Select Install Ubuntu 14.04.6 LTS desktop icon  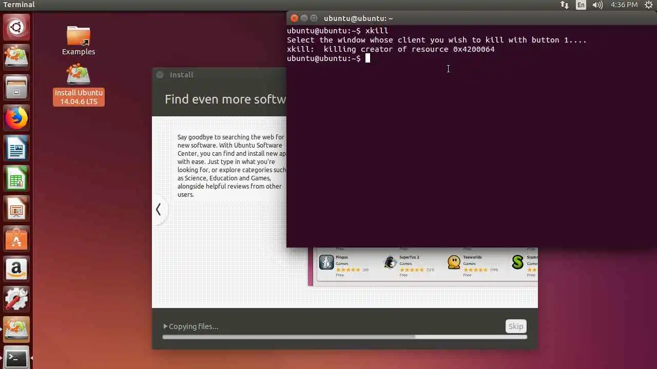click(79, 85)
